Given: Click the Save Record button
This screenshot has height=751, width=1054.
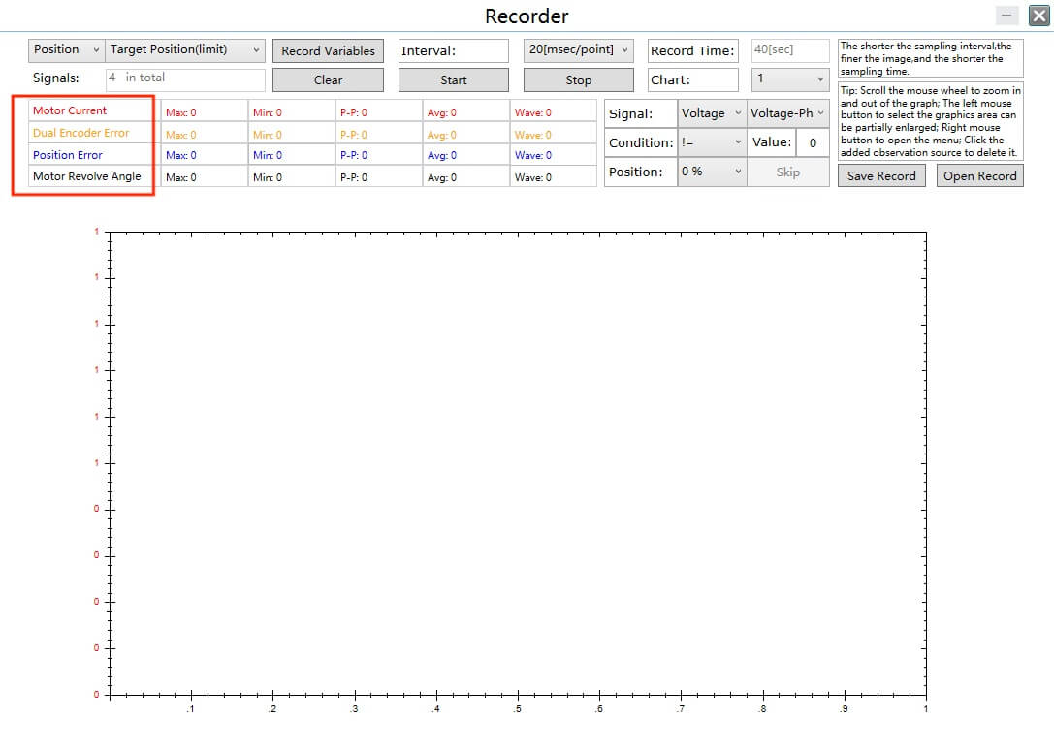Looking at the screenshot, I should (x=881, y=176).
